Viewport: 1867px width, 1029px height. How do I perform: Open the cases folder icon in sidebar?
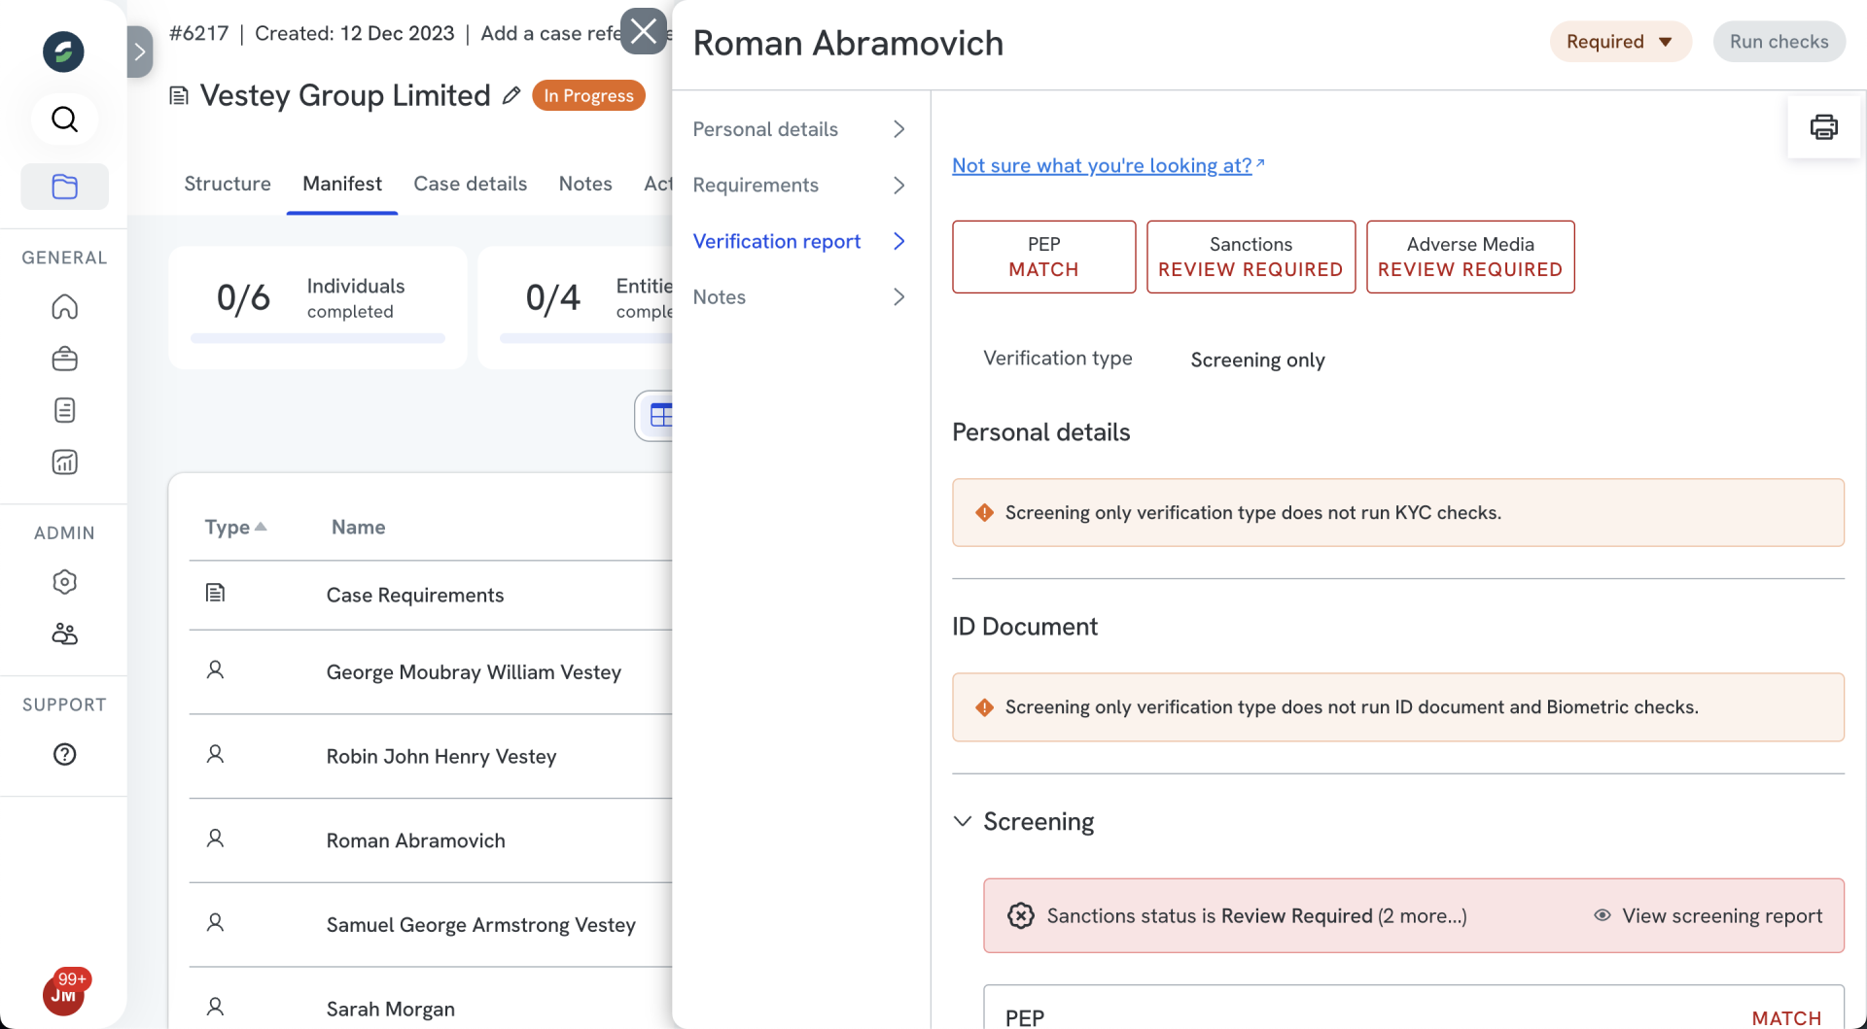64,187
